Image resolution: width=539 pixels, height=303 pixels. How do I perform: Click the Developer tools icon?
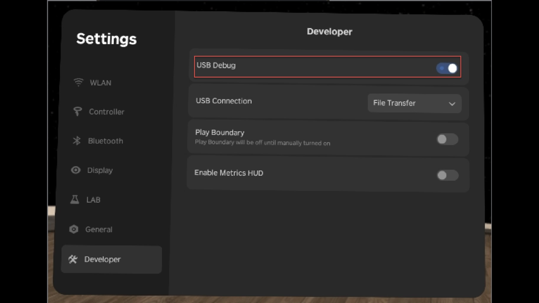73,259
